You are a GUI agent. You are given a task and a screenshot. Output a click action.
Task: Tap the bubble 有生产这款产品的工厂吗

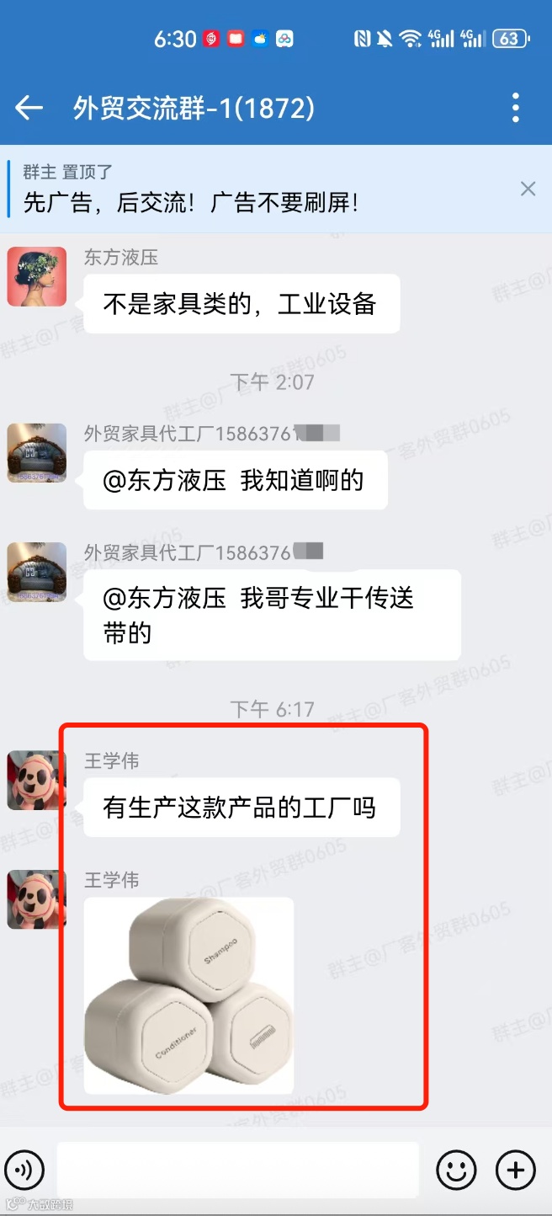[x=241, y=808]
